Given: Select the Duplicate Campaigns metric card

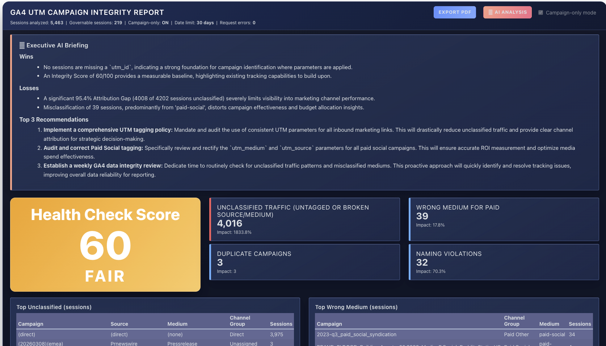Looking at the screenshot, I should pyautogui.click(x=304, y=262).
